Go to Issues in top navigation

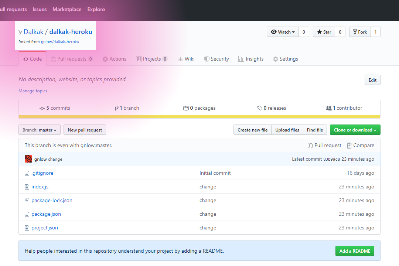click(x=40, y=9)
